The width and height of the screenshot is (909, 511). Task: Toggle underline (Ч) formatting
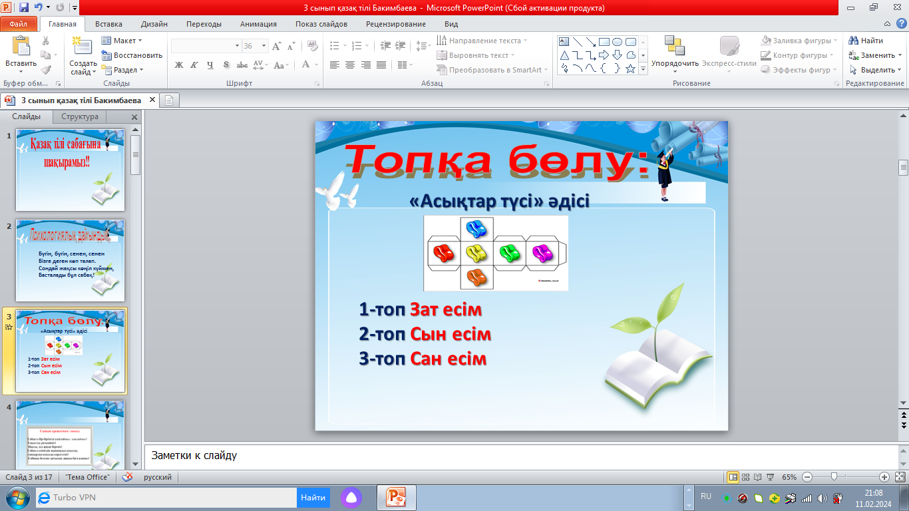click(x=210, y=65)
